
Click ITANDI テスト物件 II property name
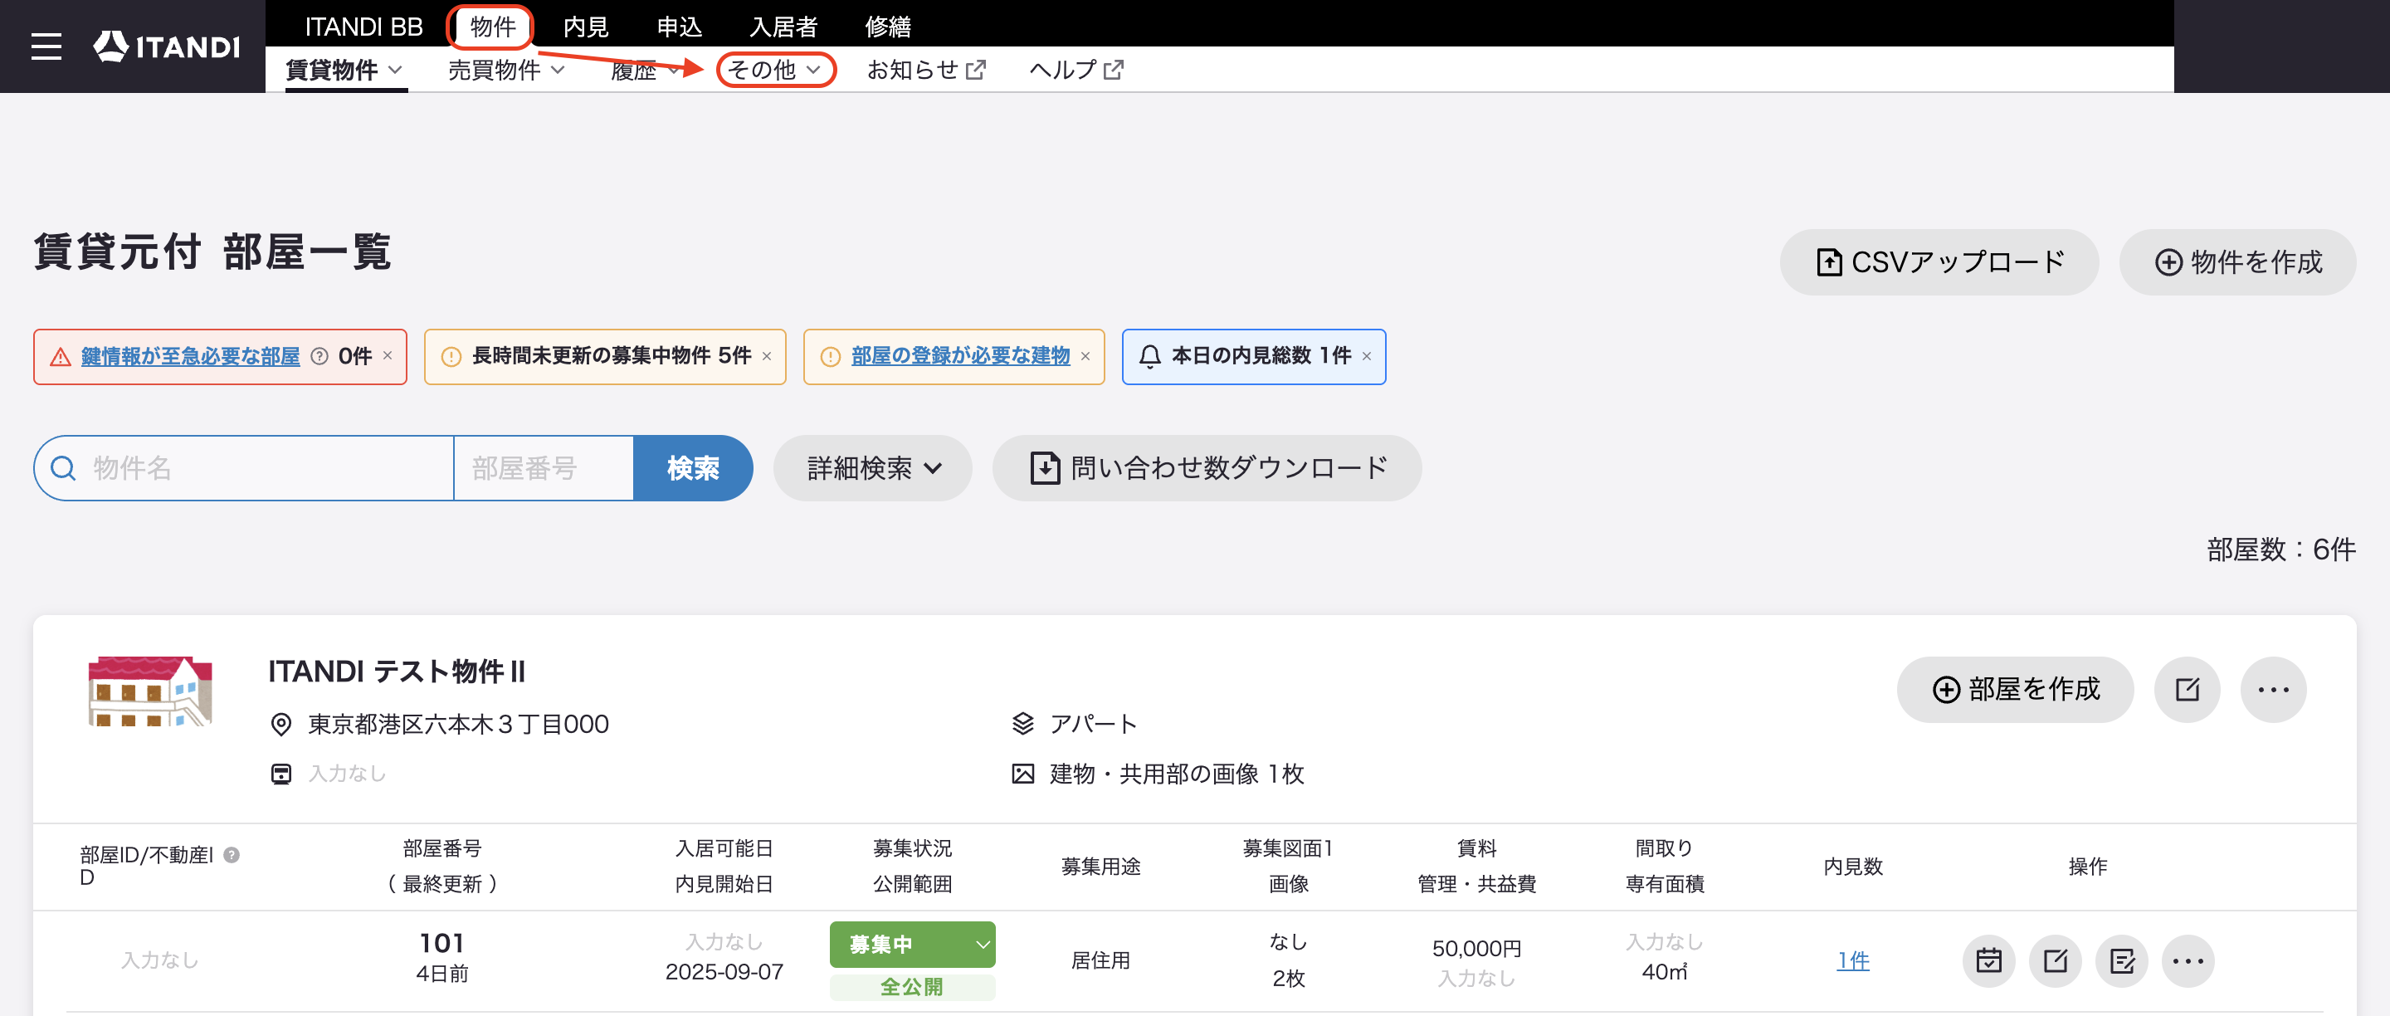[x=396, y=671]
